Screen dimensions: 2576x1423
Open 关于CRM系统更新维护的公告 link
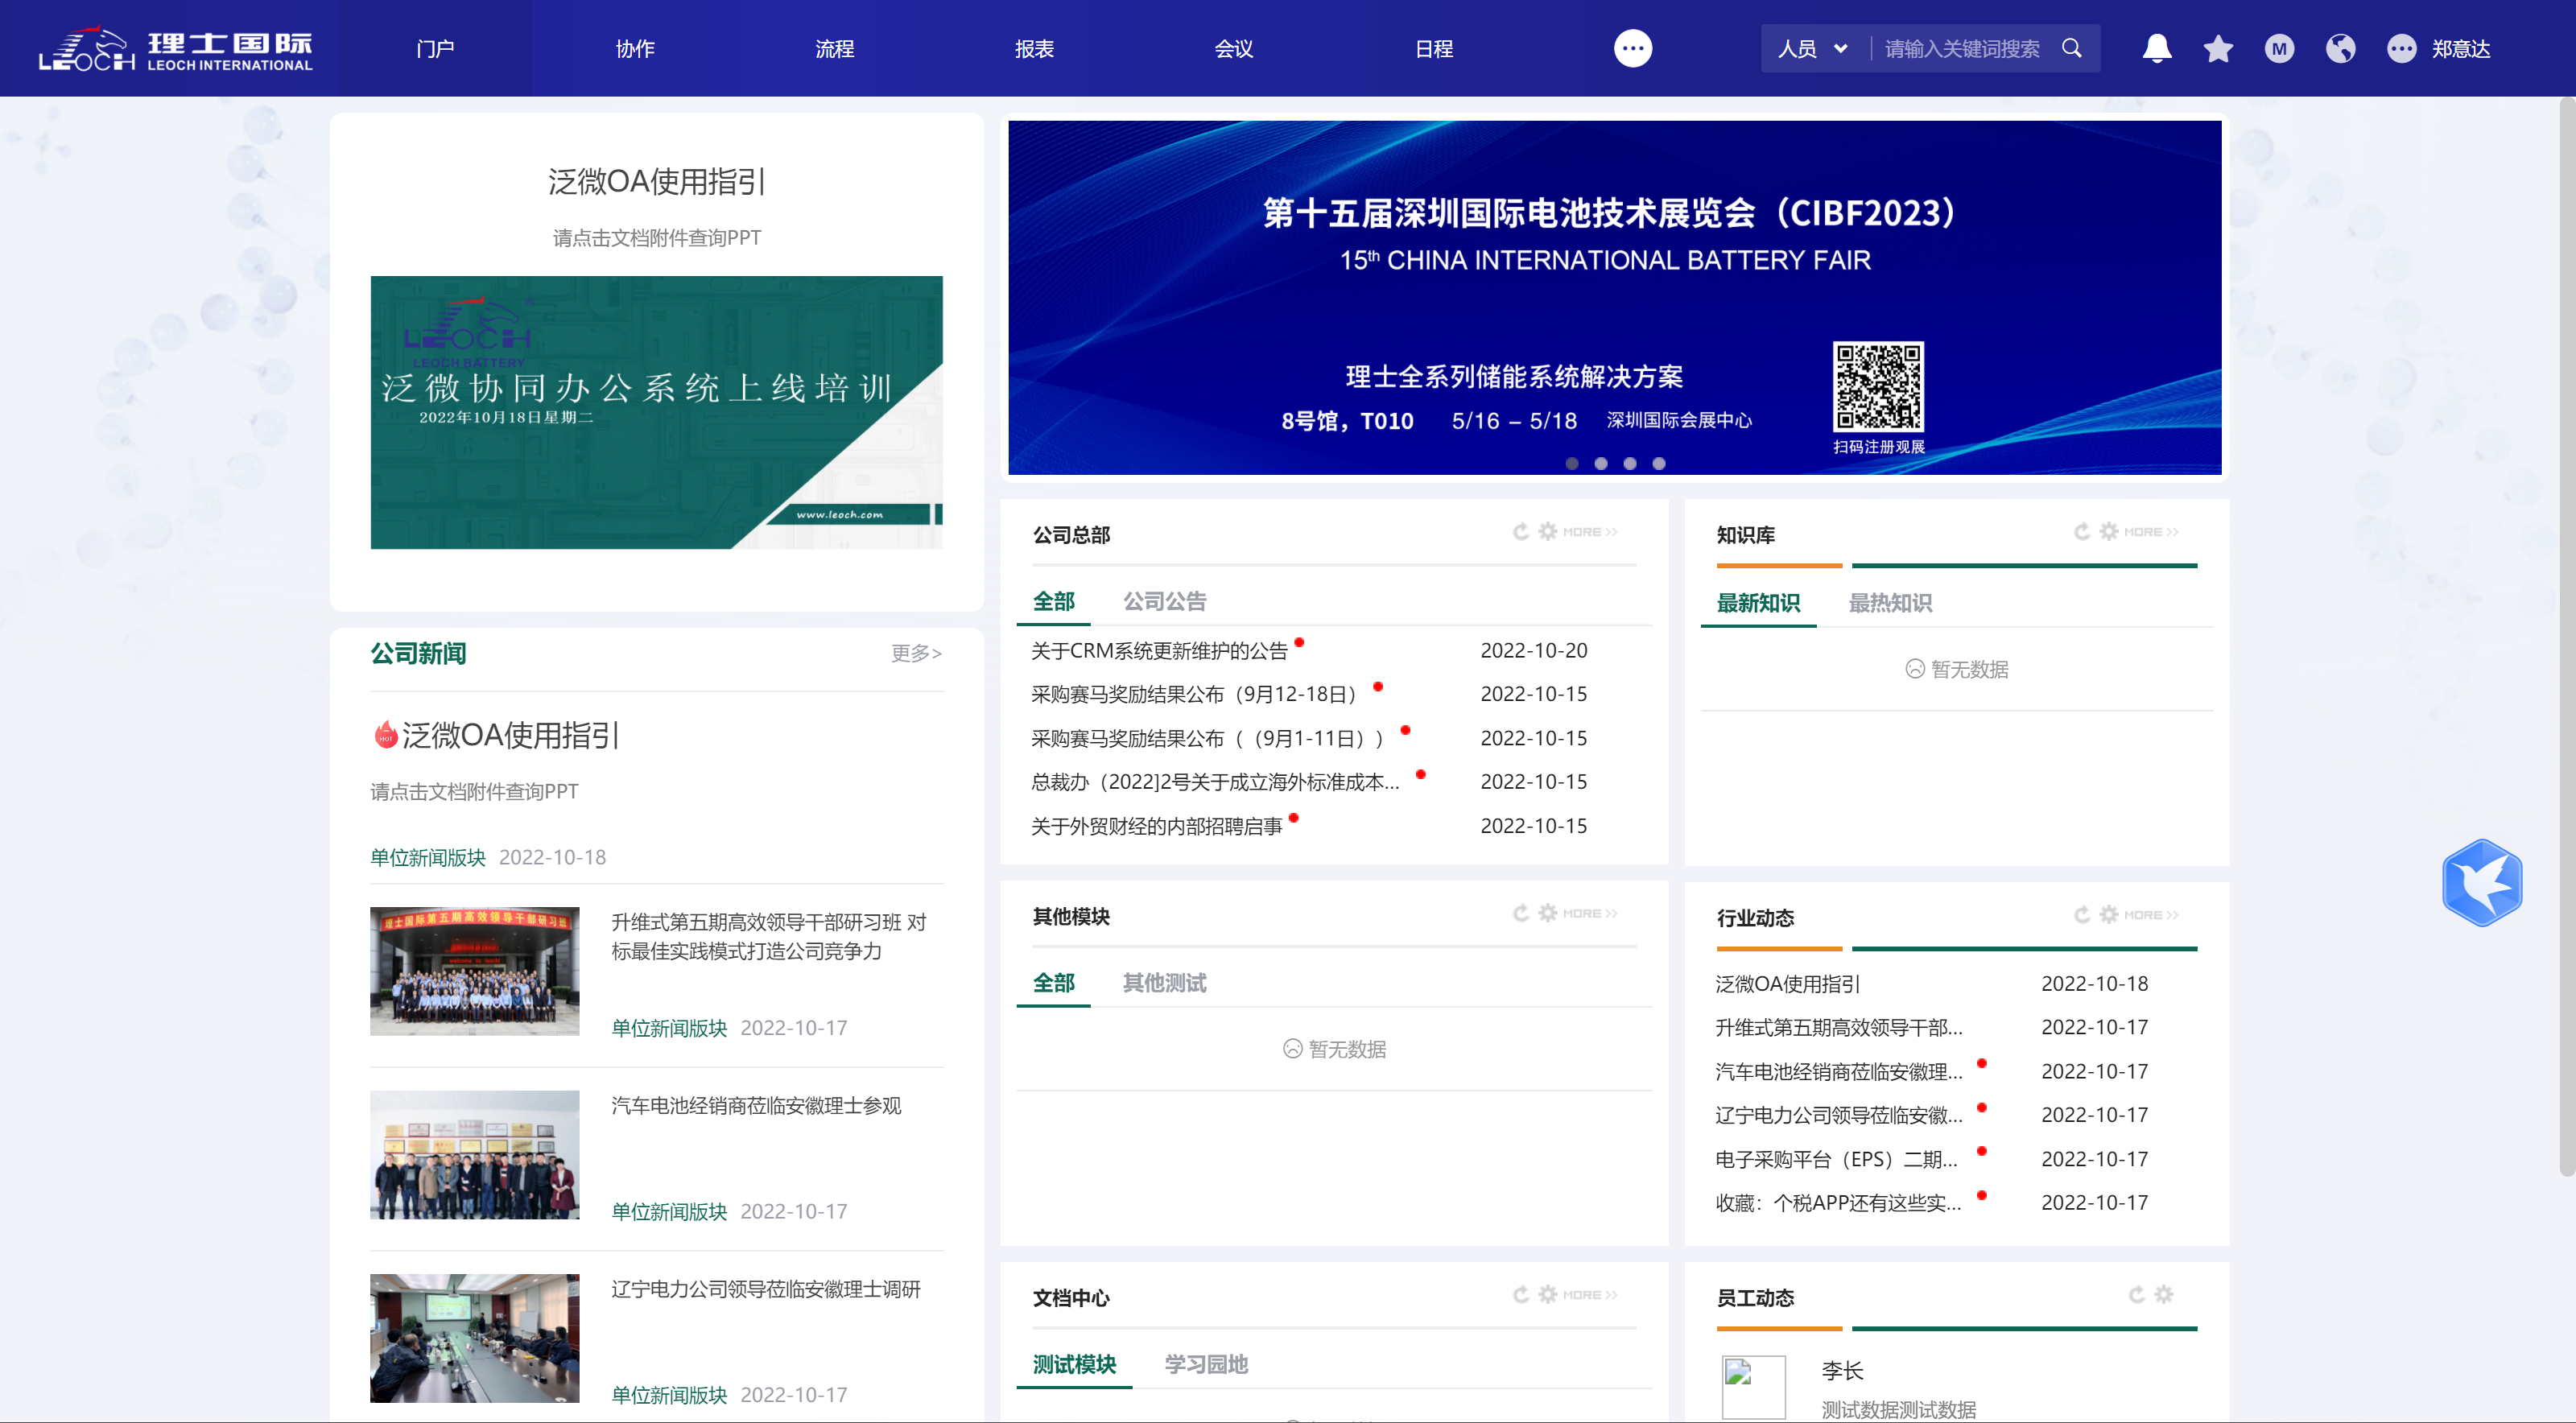click(x=1159, y=651)
